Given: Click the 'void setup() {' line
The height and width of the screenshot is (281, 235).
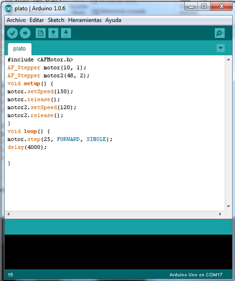Looking at the screenshot, I should [30, 84].
